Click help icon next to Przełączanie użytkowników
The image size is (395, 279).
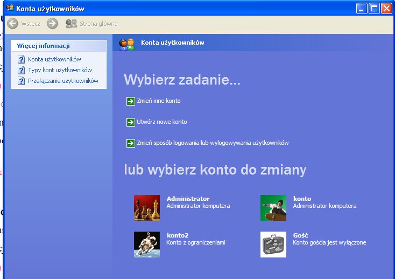tap(22, 81)
